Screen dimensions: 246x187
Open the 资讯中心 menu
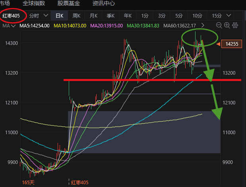point(104,3)
